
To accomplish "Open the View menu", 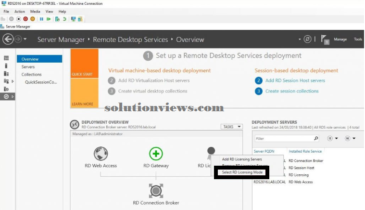I will tap(50, 12).
